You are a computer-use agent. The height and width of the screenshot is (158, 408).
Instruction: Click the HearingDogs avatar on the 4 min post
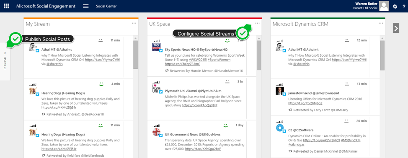(33, 91)
